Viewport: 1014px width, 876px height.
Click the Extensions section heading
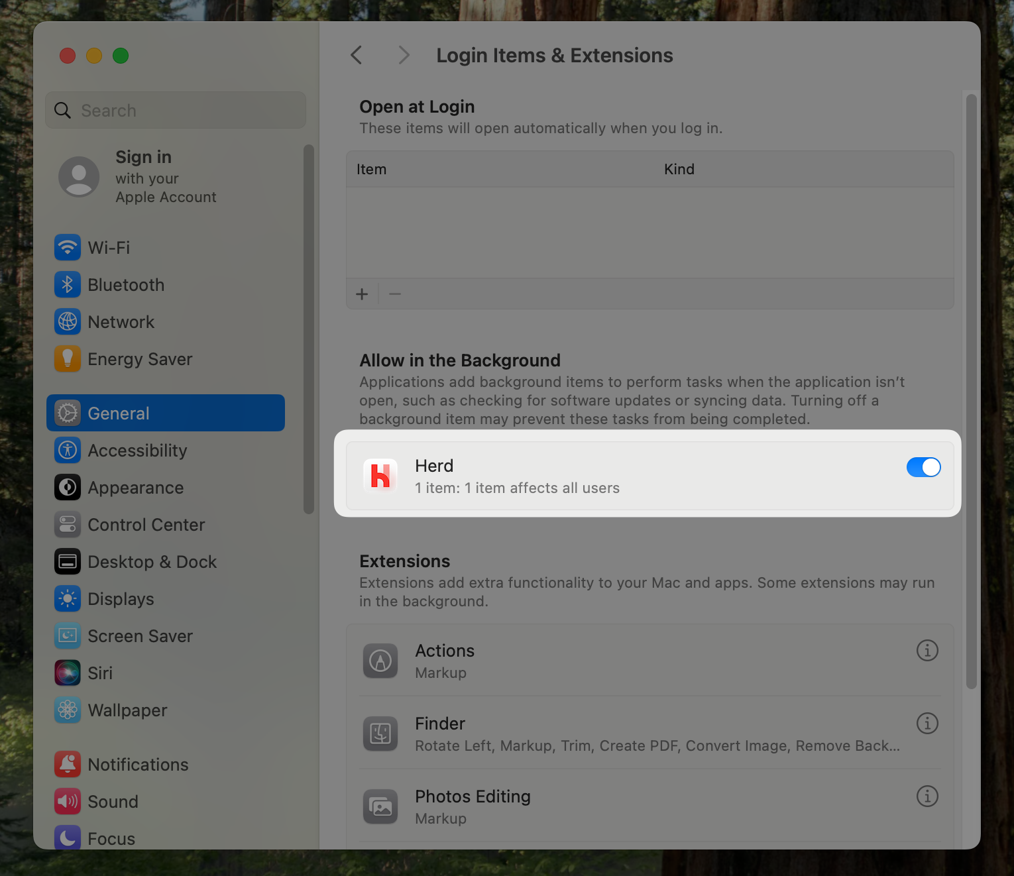pyautogui.click(x=405, y=561)
